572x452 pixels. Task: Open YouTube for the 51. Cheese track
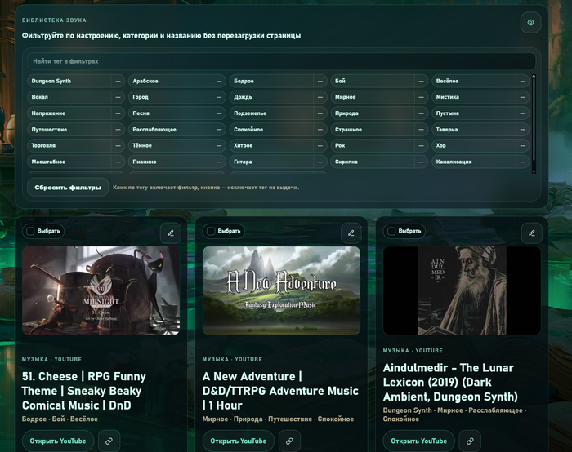pyautogui.click(x=58, y=441)
